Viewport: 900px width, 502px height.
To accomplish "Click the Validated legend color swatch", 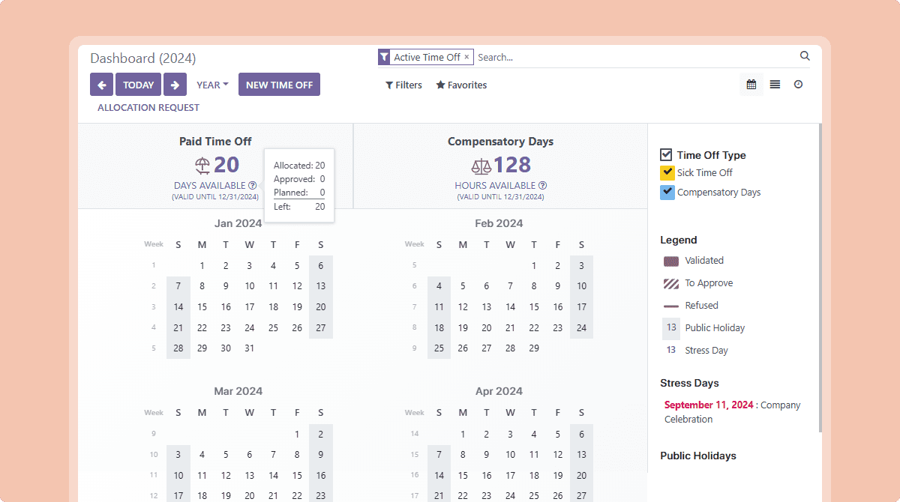I will click(x=671, y=261).
